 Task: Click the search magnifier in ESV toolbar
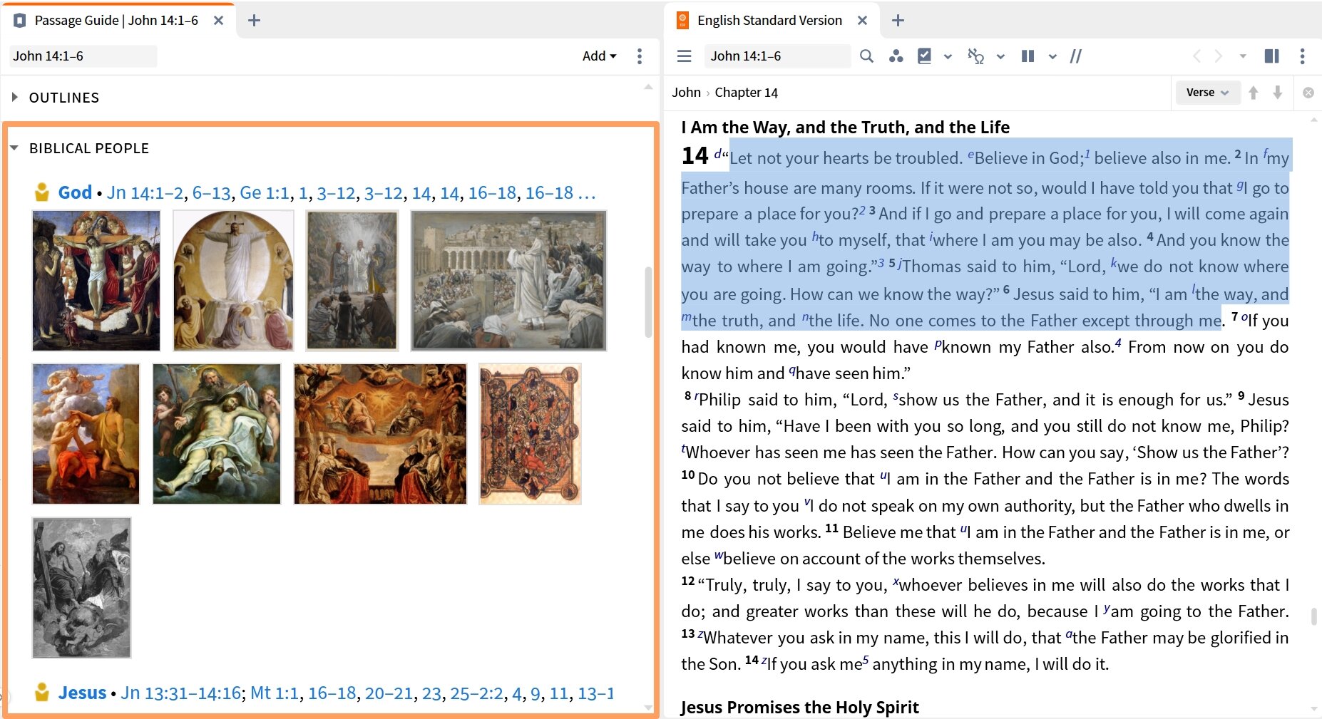tap(866, 56)
